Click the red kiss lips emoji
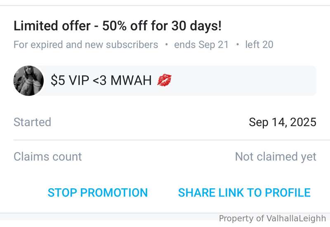This screenshot has height=227, width=330. pyautogui.click(x=164, y=80)
